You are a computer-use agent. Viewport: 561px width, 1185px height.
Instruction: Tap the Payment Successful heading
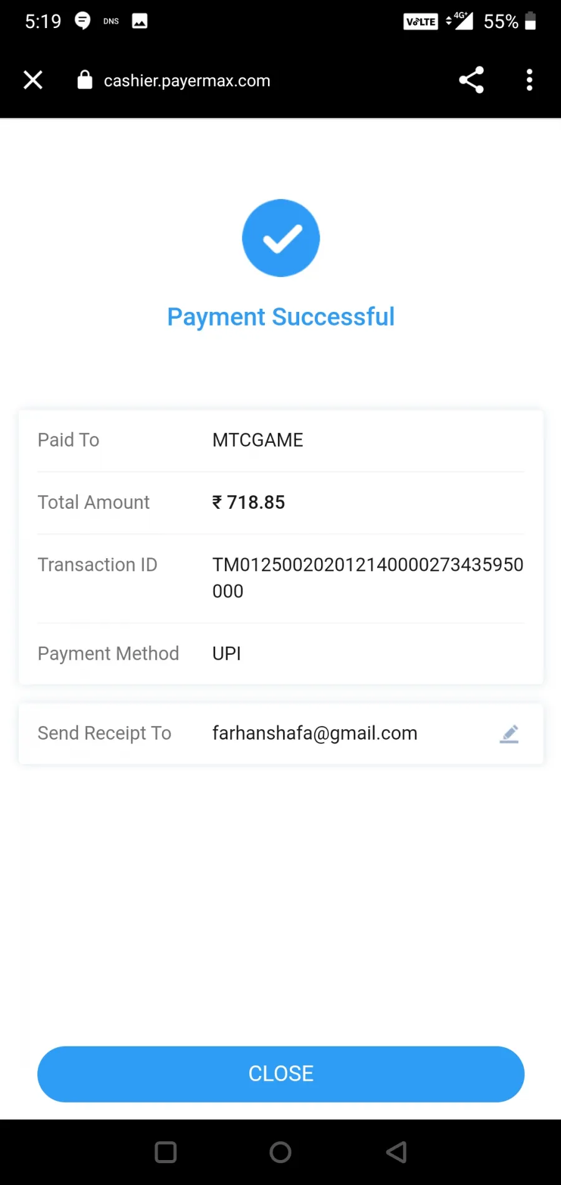pyautogui.click(x=280, y=317)
